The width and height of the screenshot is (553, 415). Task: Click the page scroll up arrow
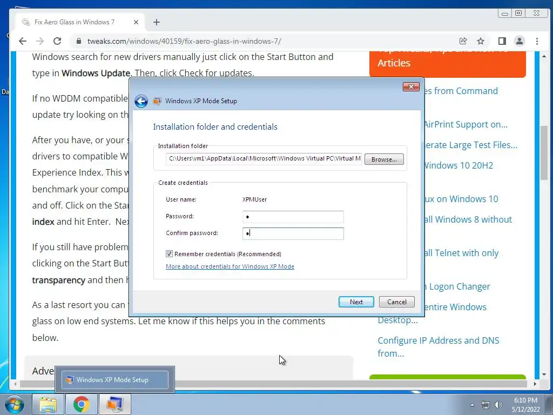click(544, 56)
